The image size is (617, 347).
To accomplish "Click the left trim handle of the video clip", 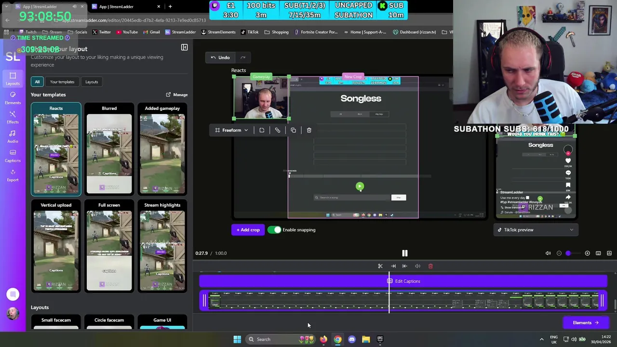I will (204, 301).
